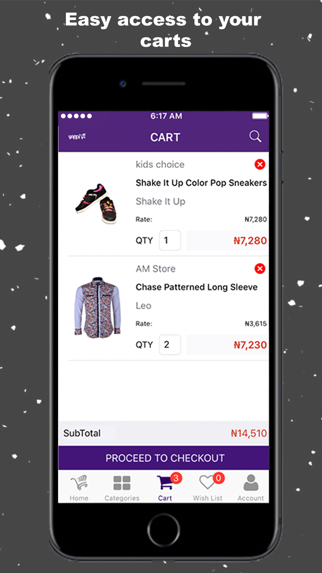Visit the AM Store seller link
Image resolution: width=322 pixels, height=573 pixels.
point(156,268)
